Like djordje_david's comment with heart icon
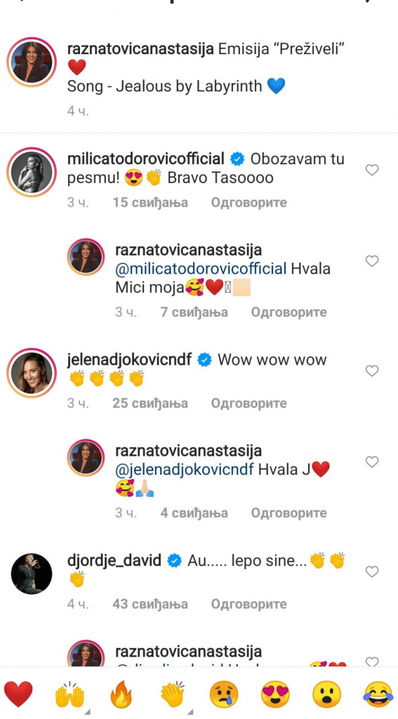This screenshot has height=719, width=398. click(372, 572)
